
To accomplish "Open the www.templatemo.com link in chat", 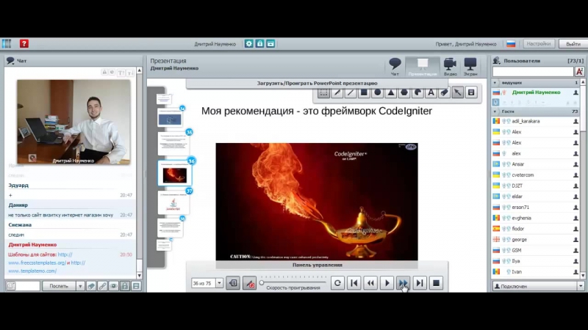I will 32,271.
